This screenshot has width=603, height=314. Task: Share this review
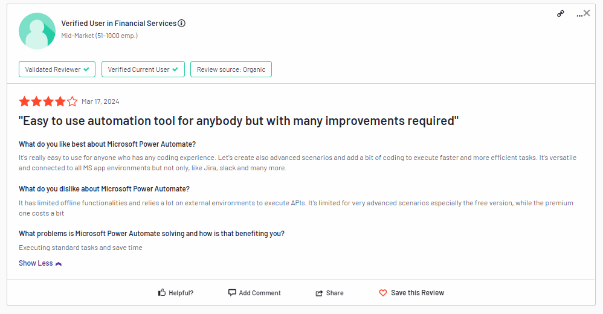[329, 293]
